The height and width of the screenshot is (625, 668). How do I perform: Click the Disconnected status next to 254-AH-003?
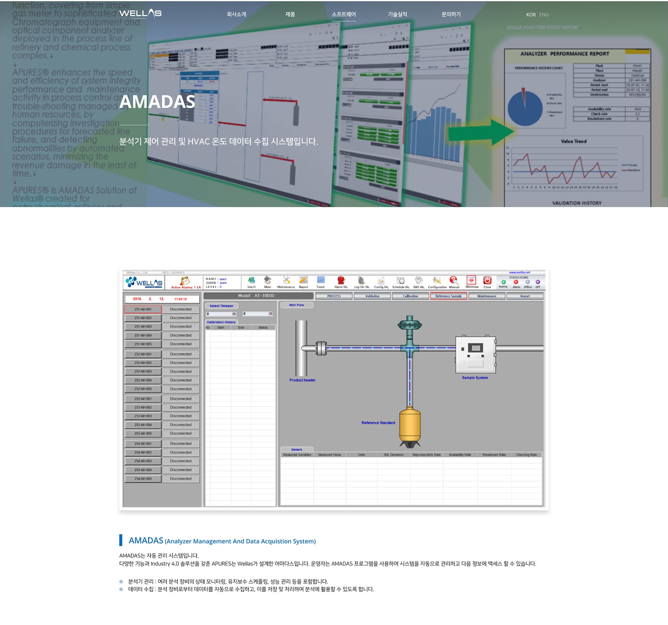pyautogui.click(x=181, y=461)
